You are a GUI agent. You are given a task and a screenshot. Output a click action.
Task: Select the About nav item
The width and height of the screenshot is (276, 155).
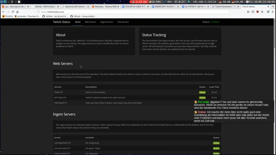tap(78, 22)
